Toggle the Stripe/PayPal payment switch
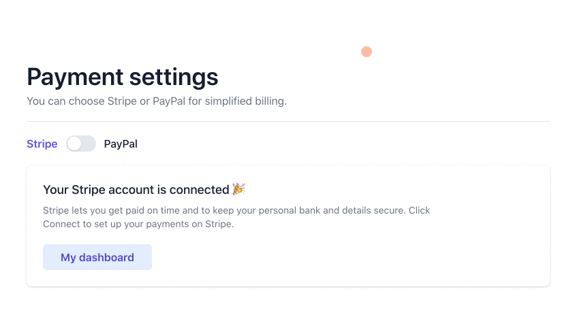The image size is (573, 317). coord(81,144)
